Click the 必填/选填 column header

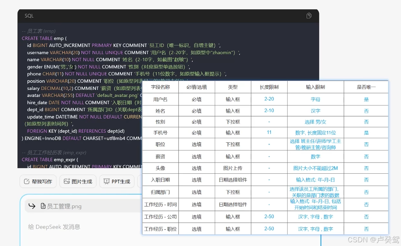click(197, 87)
